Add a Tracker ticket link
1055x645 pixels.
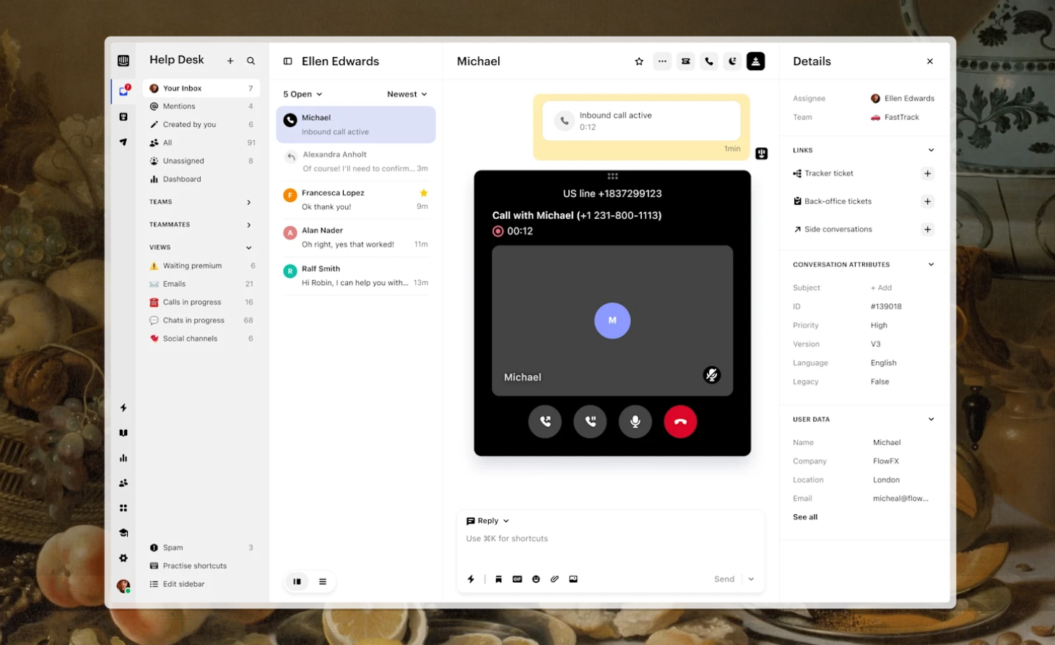point(927,173)
